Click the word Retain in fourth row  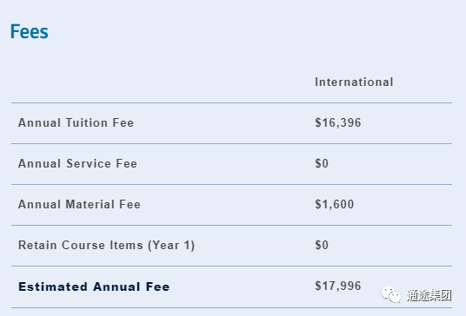click(37, 245)
